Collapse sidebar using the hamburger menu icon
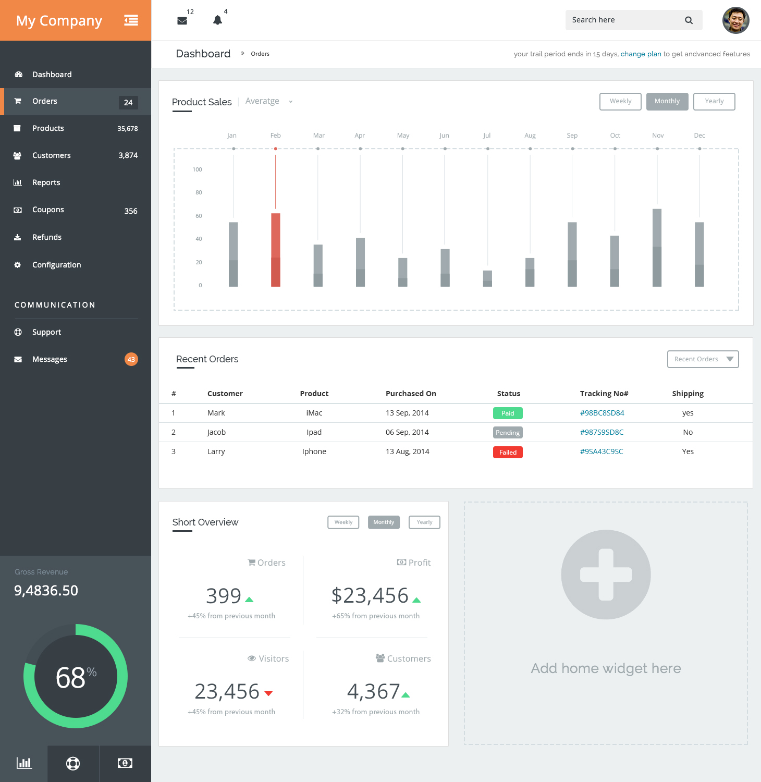Image resolution: width=761 pixels, height=782 pixels. tap(131, 20)
